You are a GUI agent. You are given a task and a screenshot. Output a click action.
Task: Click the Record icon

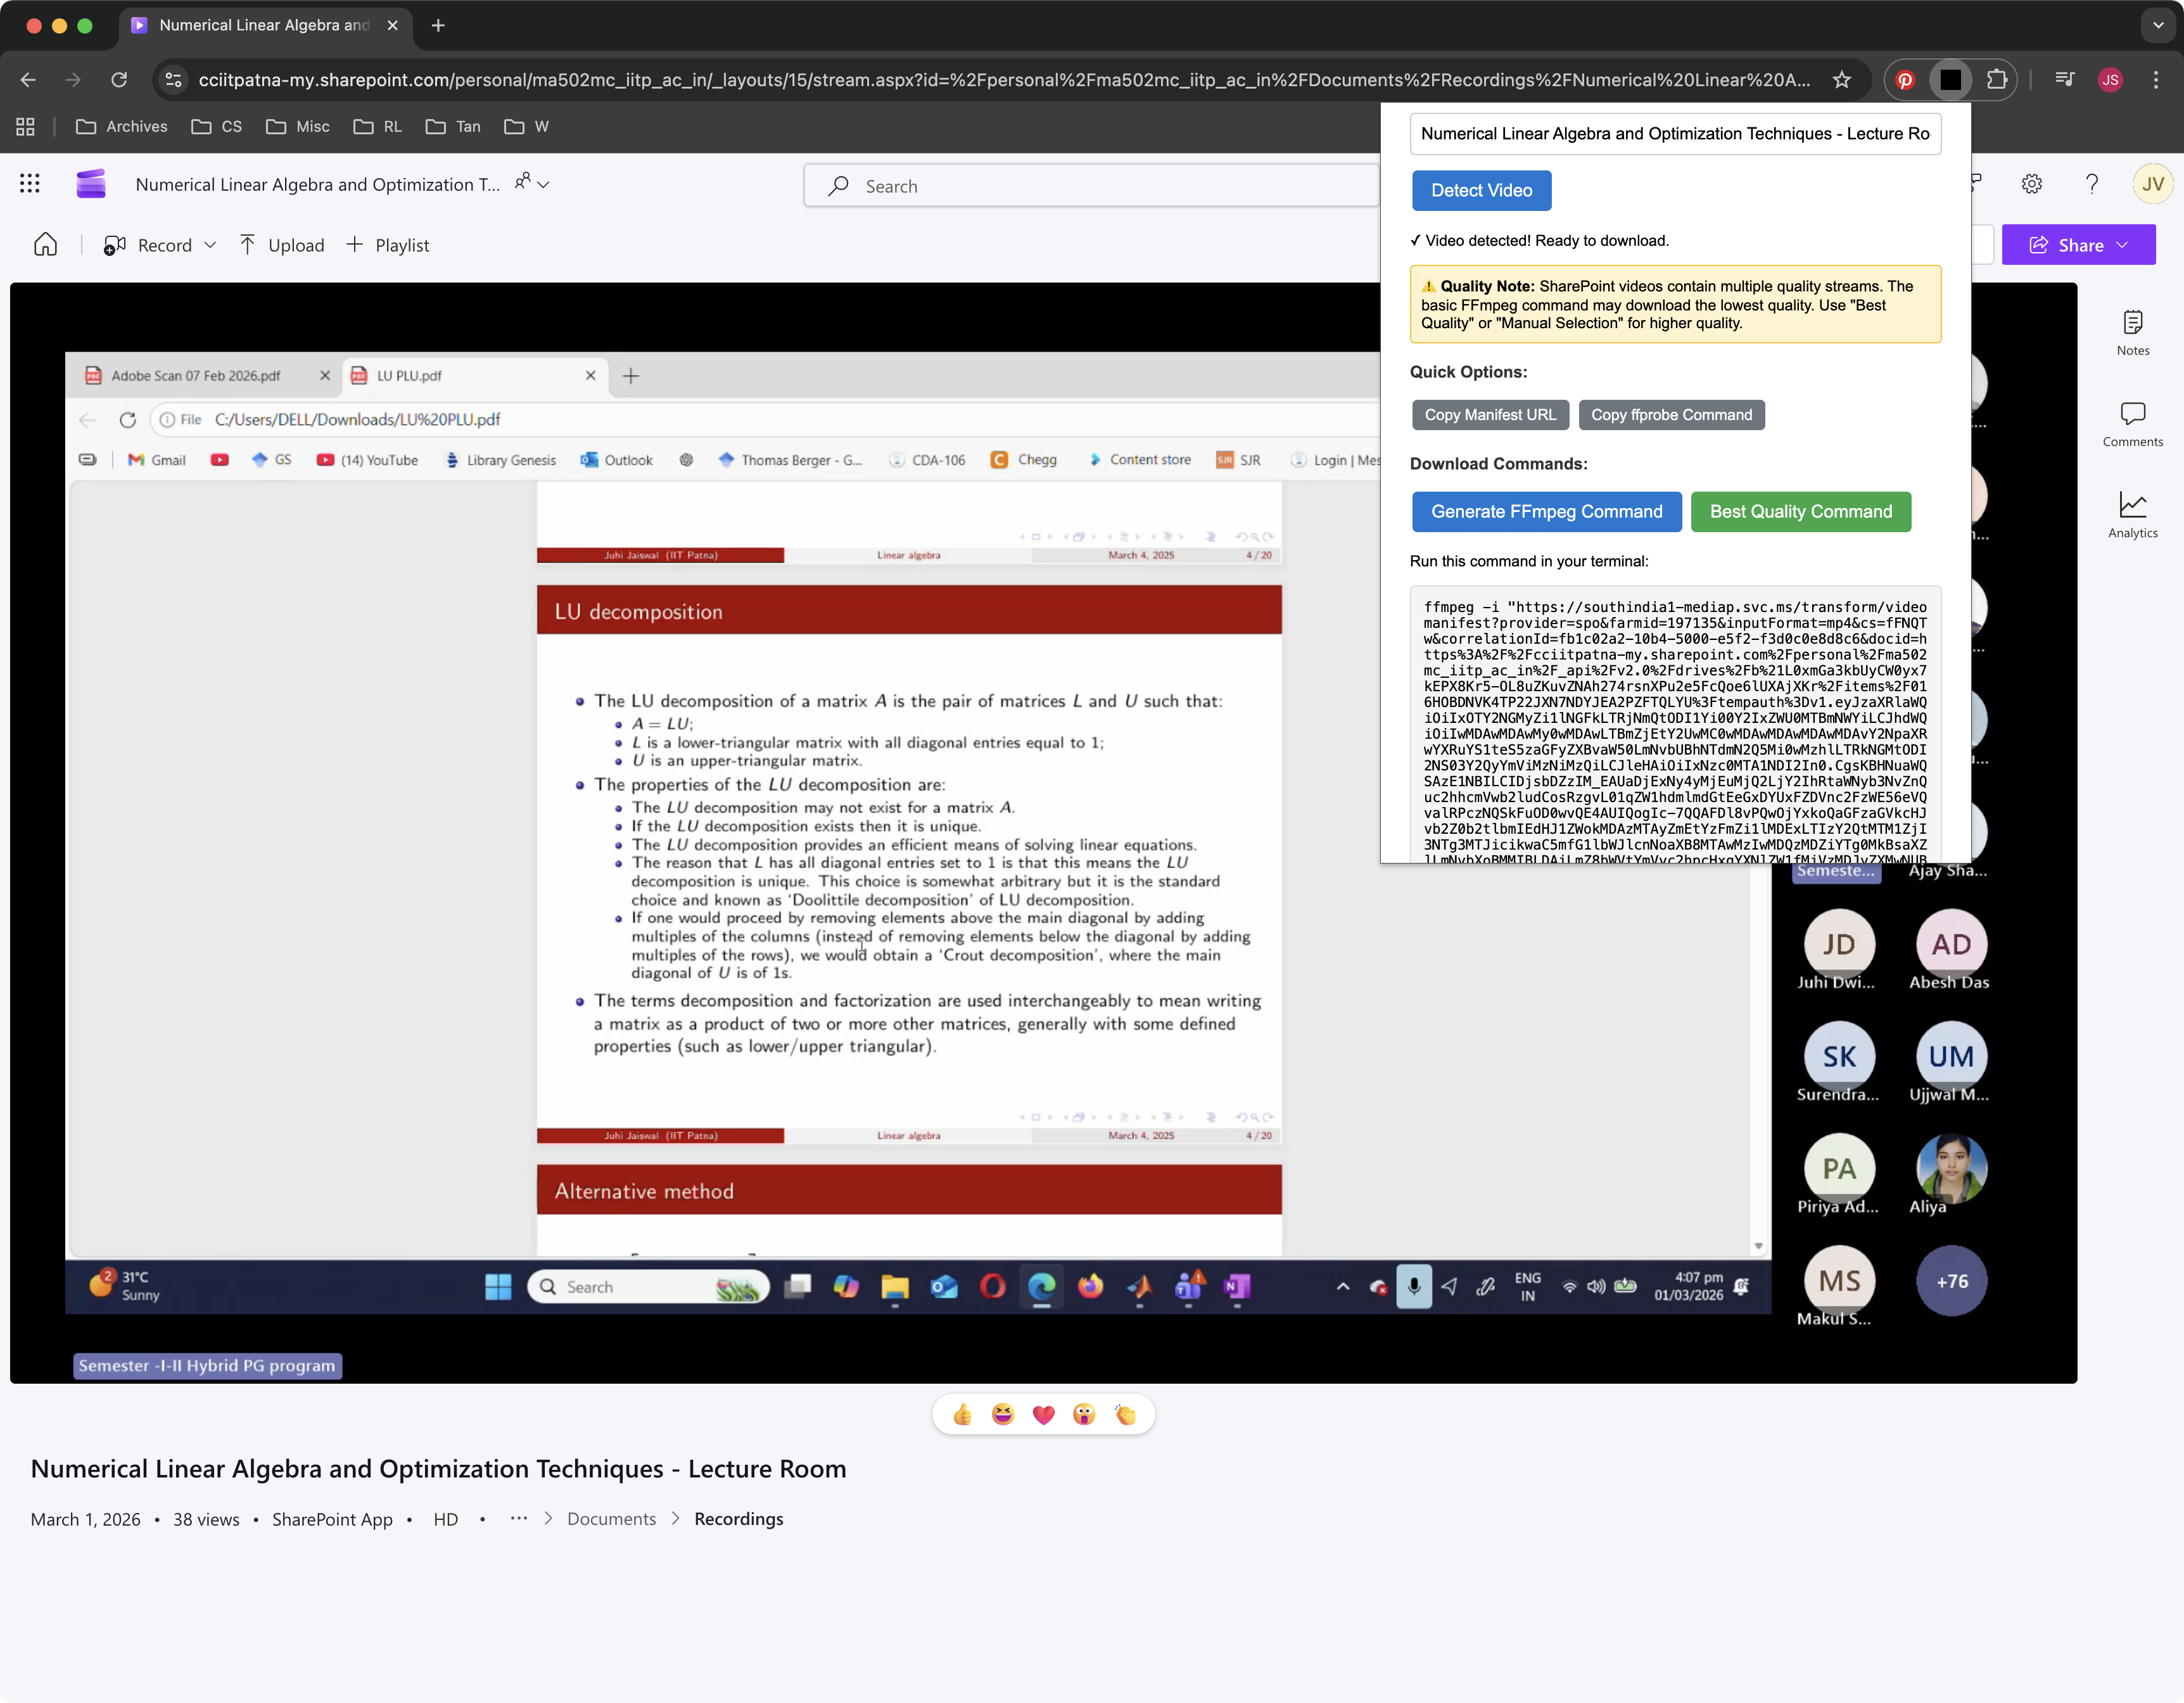pos(114,245)
